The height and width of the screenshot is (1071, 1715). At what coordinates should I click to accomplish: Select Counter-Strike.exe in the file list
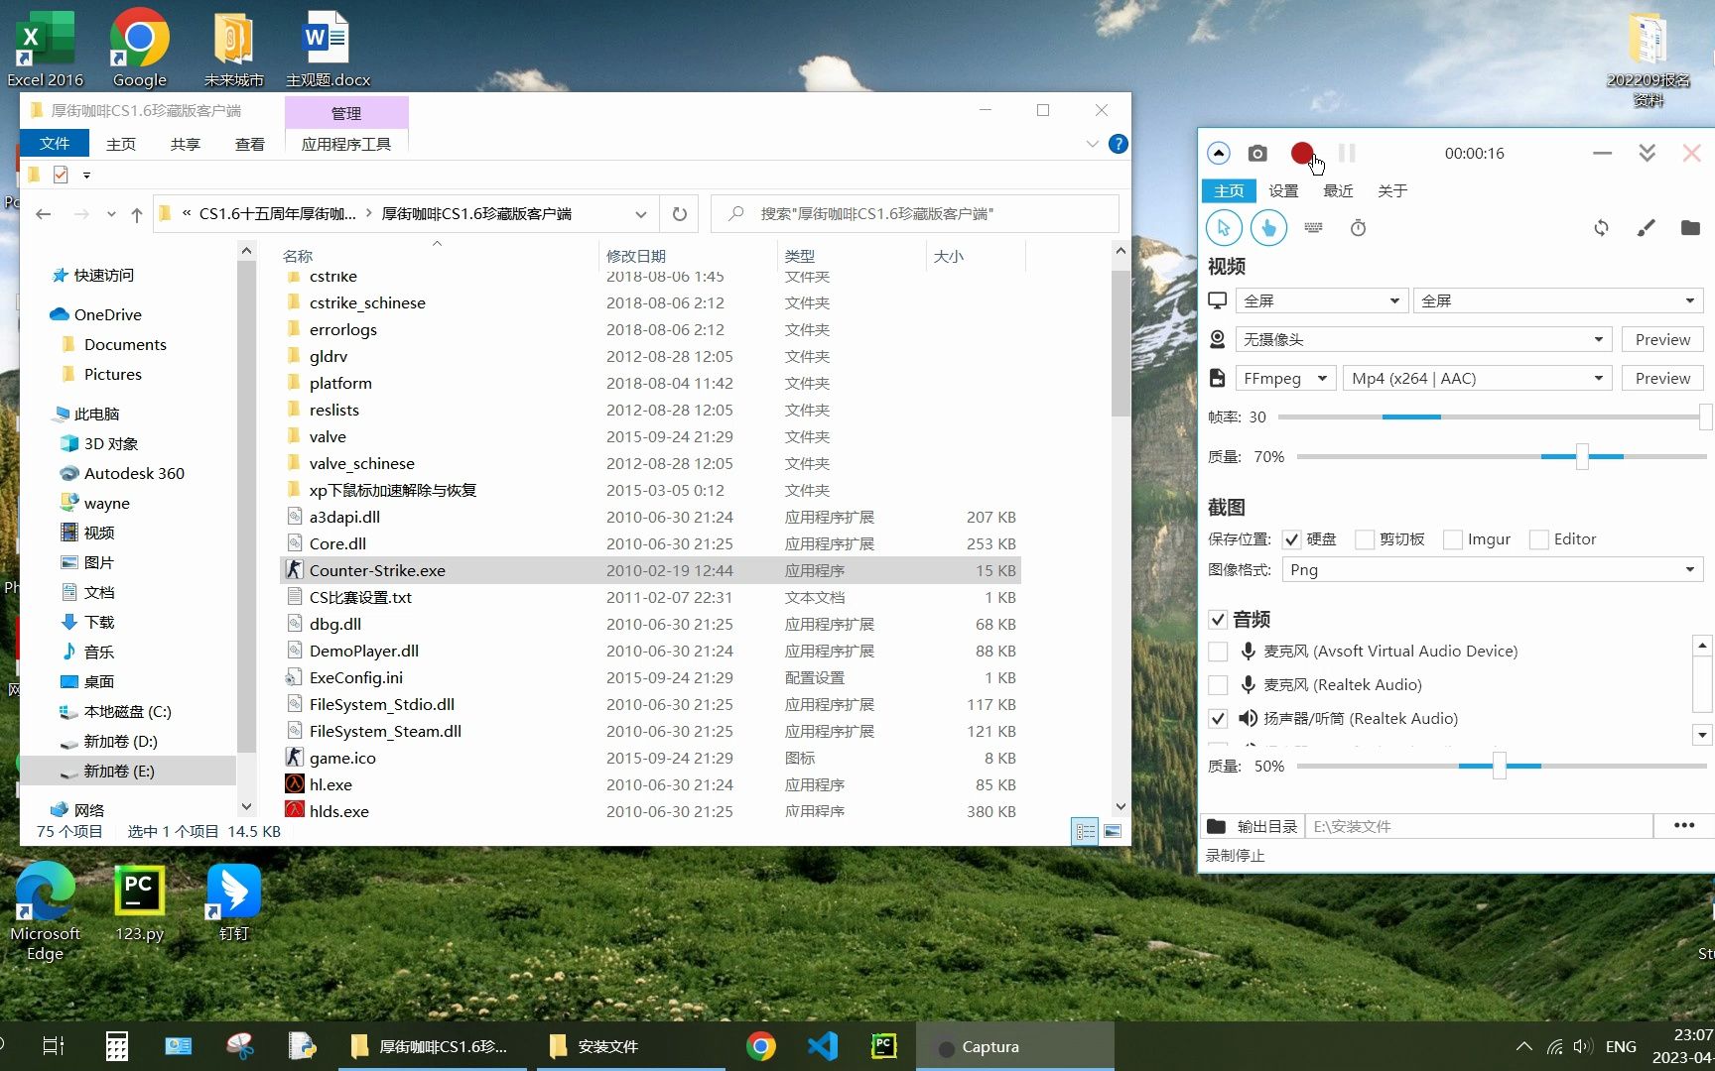point(377,570)
